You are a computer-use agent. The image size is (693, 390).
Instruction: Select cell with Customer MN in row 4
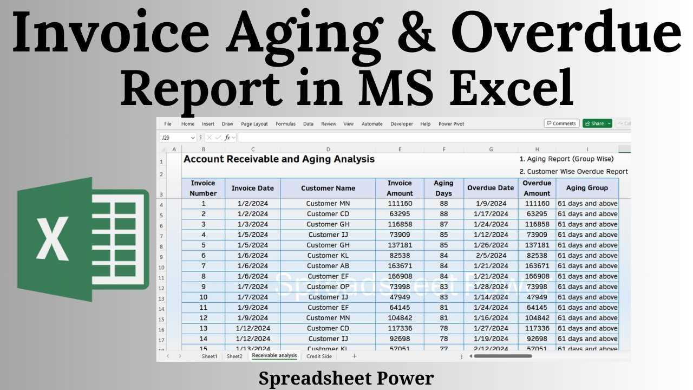click(328, 204)
